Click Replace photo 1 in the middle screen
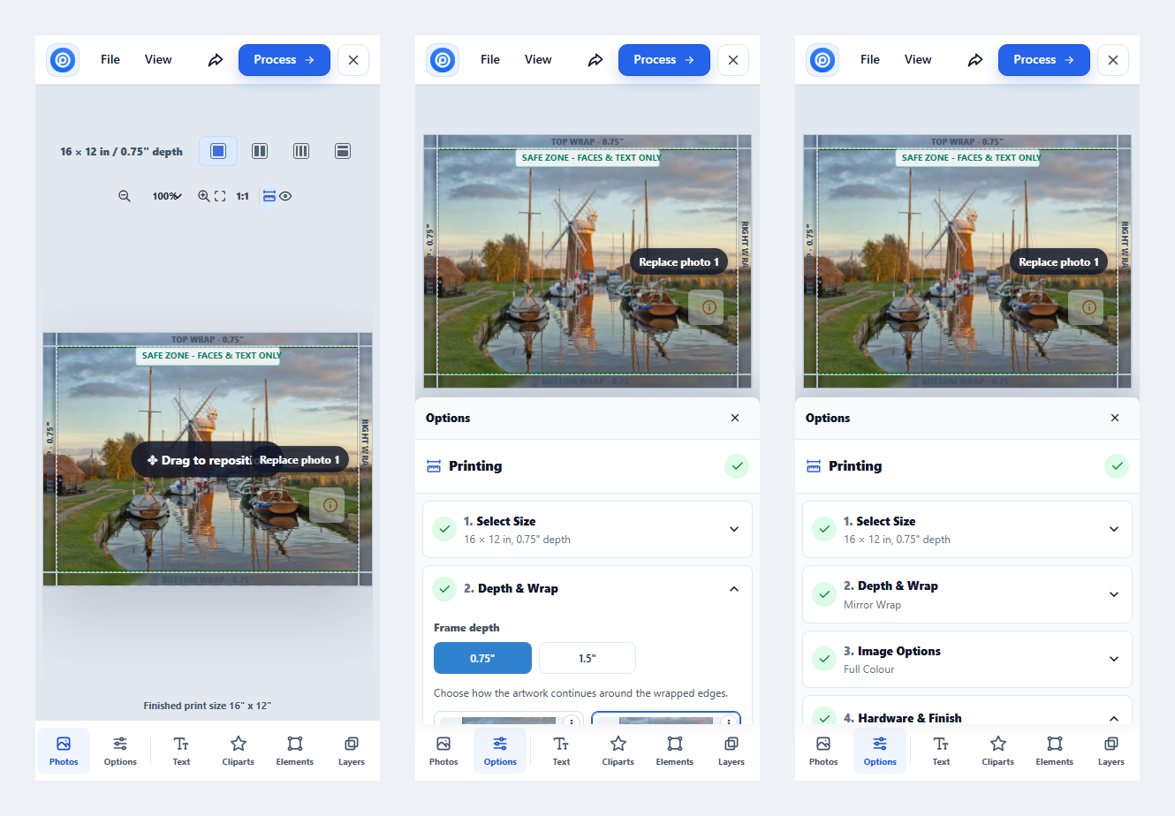 678,262
